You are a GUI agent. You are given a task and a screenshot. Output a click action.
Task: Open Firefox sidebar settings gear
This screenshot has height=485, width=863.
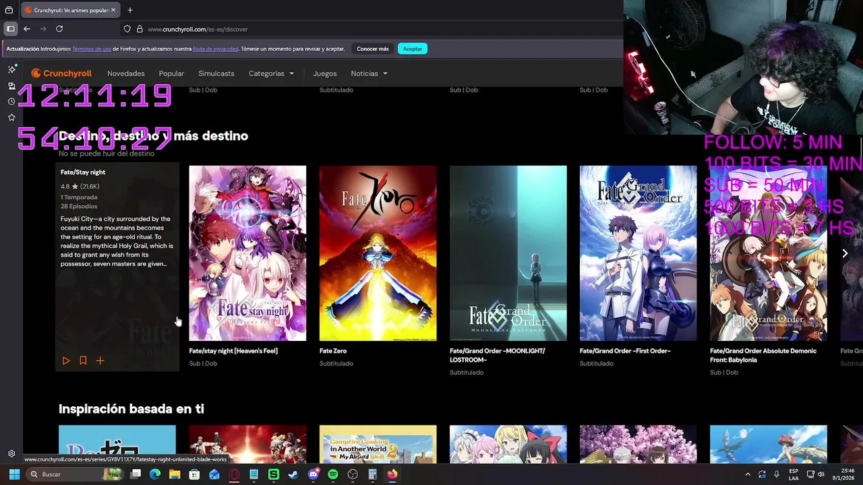pos(11,454)
